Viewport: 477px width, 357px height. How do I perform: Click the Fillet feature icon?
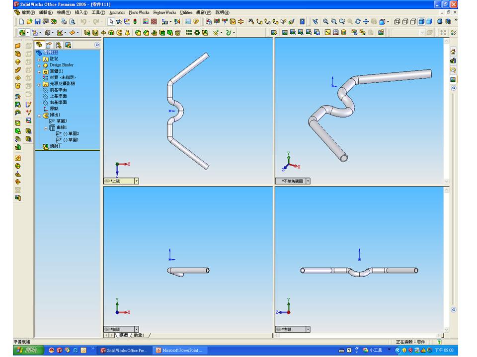tap(138, 33)
